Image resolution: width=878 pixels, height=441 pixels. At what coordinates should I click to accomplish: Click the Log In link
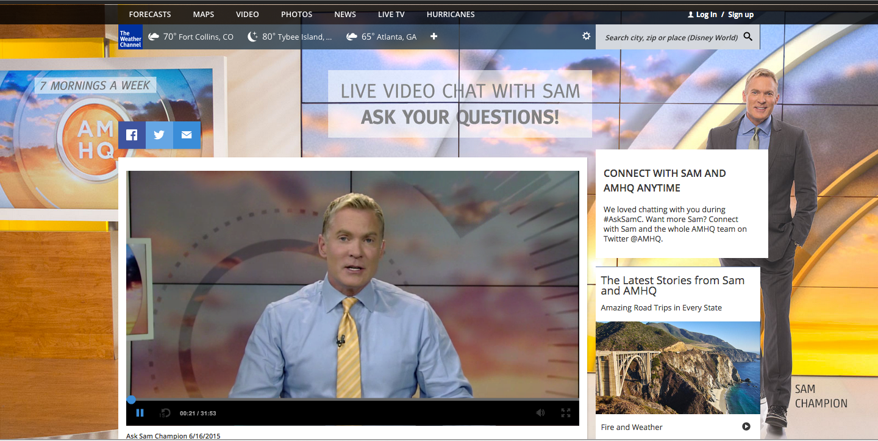coord(706,15)
